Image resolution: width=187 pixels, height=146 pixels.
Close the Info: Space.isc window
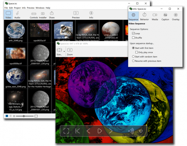click(178, 9)
